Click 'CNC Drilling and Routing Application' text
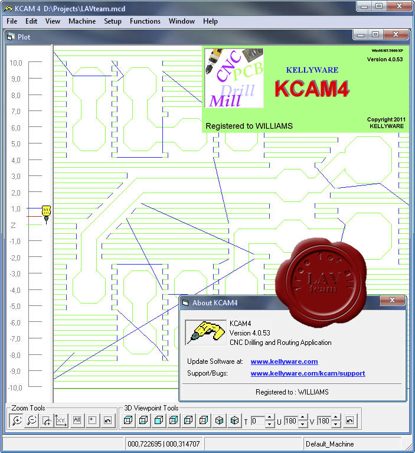 pos(280,343)
